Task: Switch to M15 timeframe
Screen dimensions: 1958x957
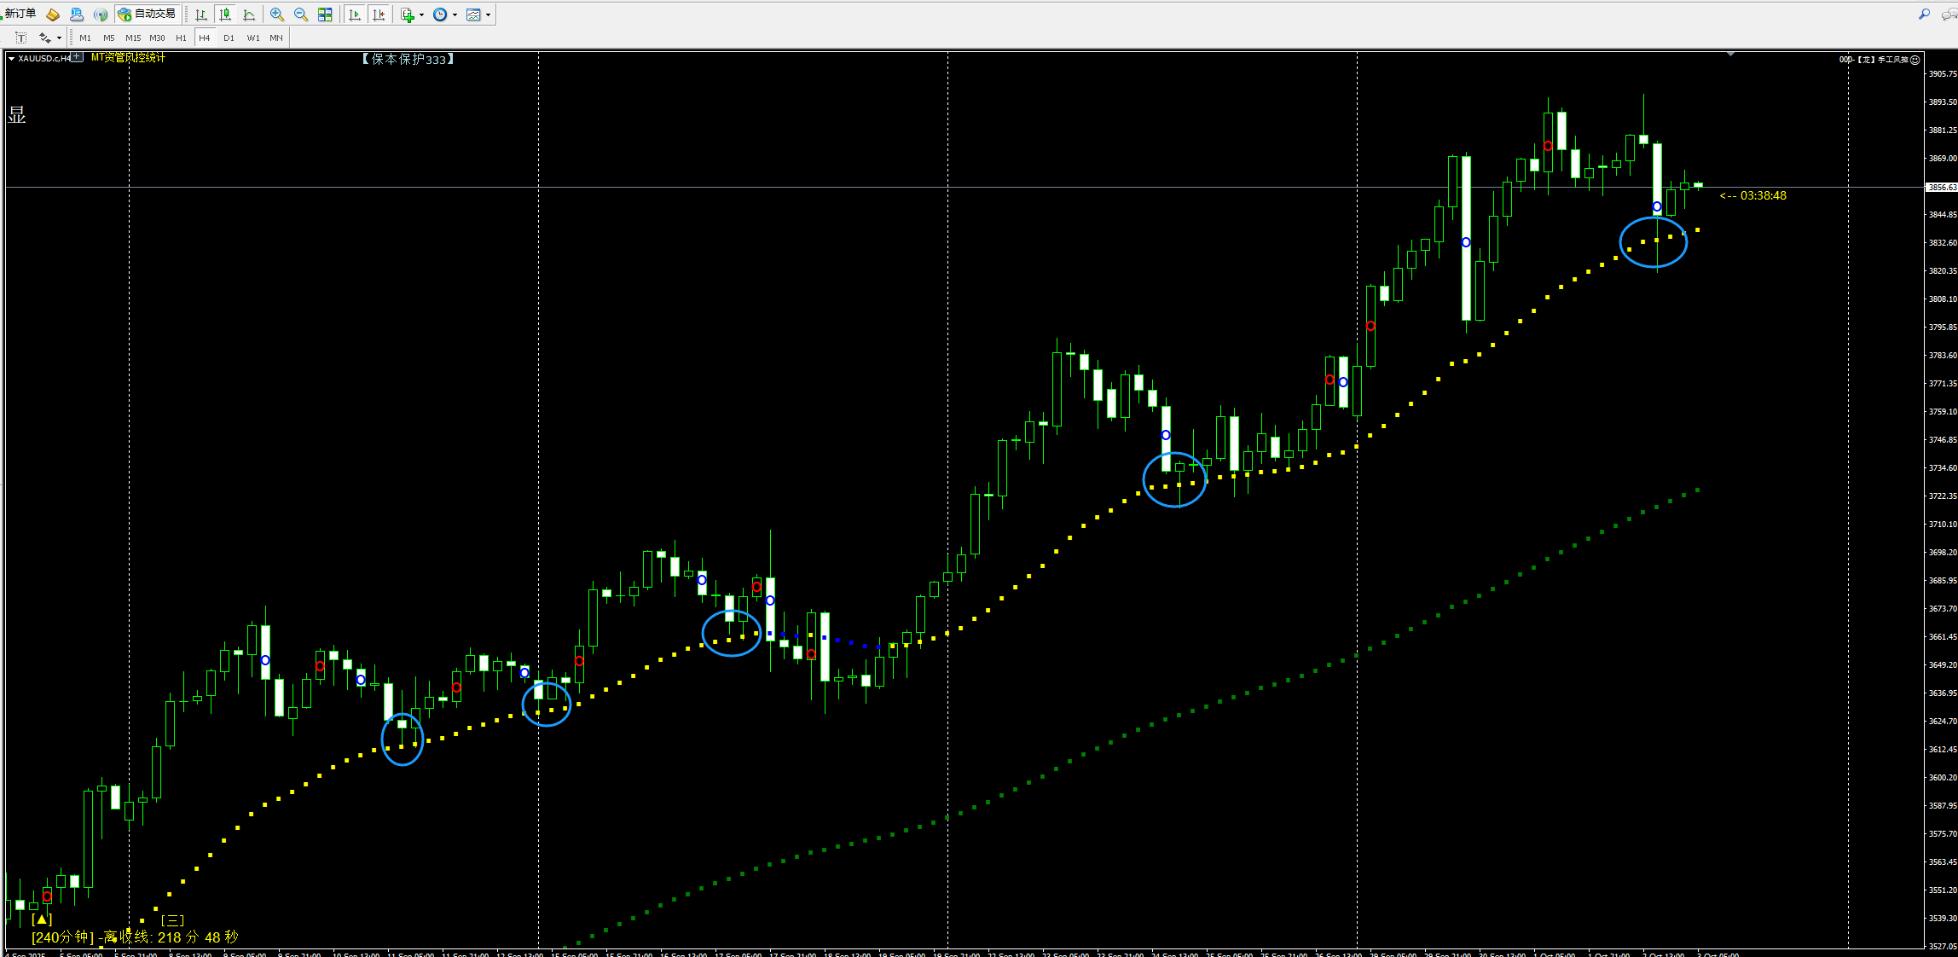Action: tap(133, 38)
